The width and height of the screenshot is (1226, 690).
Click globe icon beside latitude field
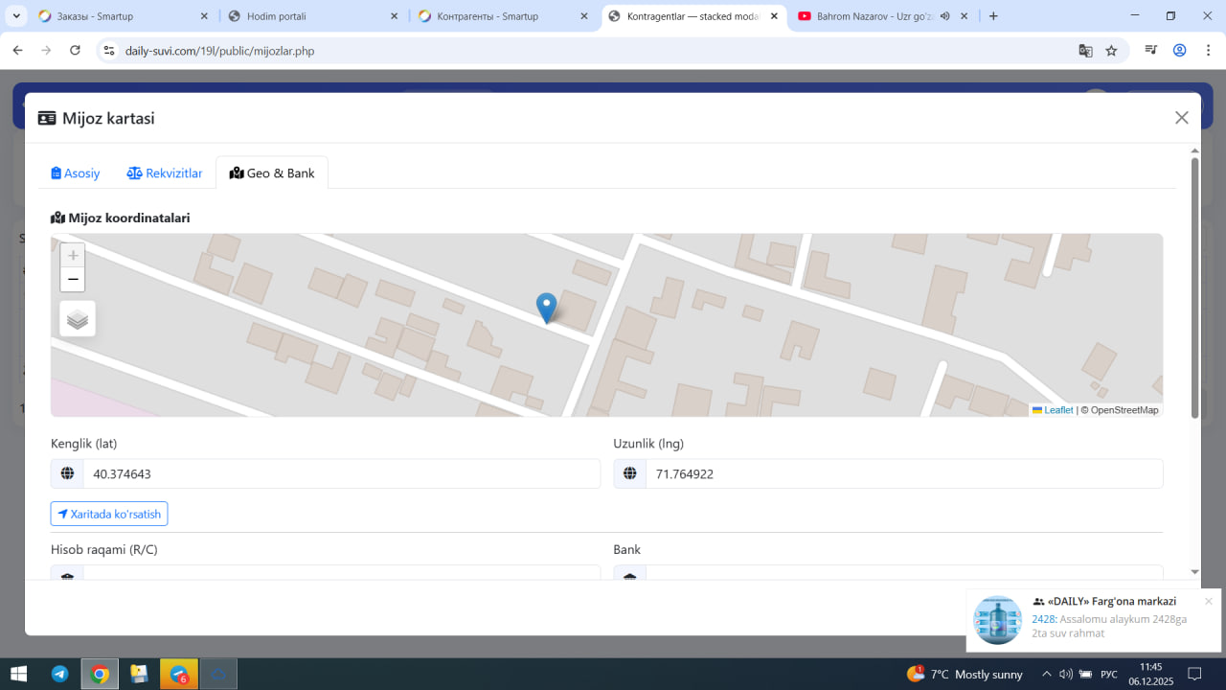67,473
